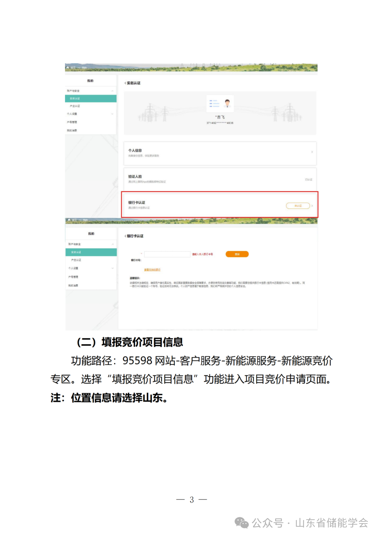
Task: Collapse 账户与安全 in the lower sidebar
Action: click(x=113, y=245)
